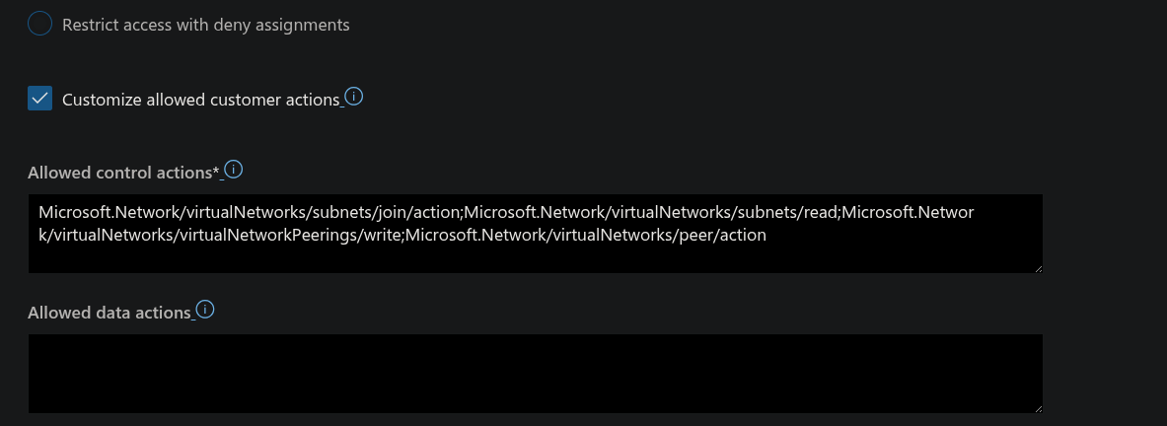The height and width of the screenshot is (426, 1167).
Task: Uncheck Customize allowed customer actions checkbox
Action: click(40, 99)
